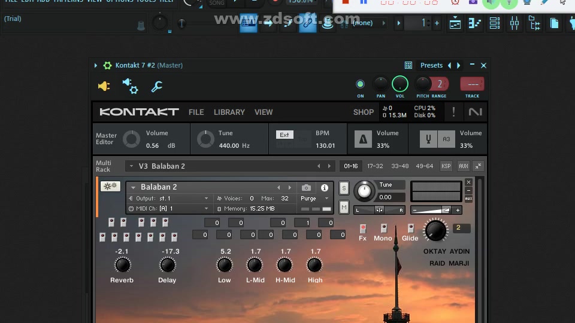Toggle the Fx switch
575x323 pixels.
(363, 229)
